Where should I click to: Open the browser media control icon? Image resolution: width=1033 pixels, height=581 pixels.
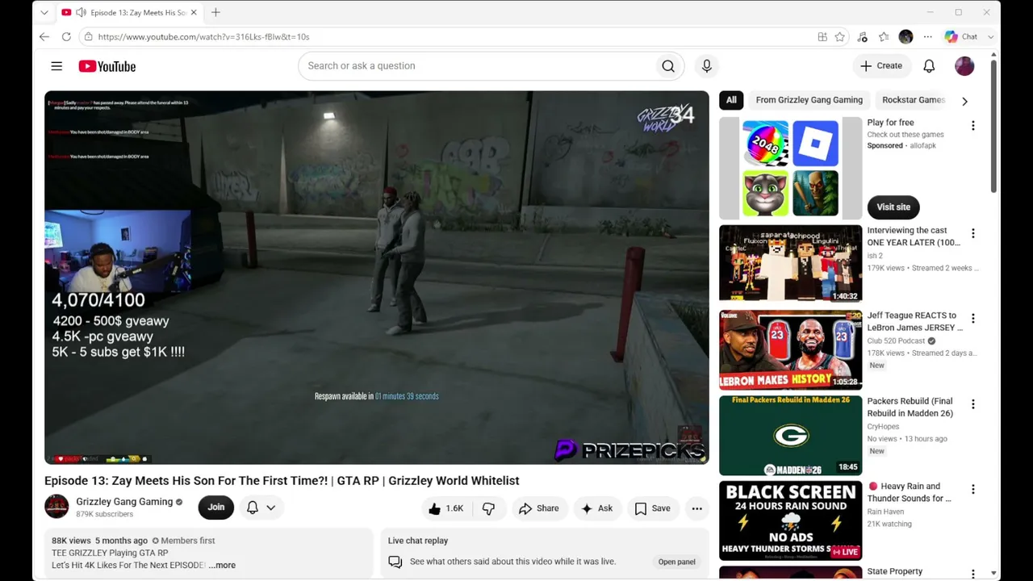point(862,37)
